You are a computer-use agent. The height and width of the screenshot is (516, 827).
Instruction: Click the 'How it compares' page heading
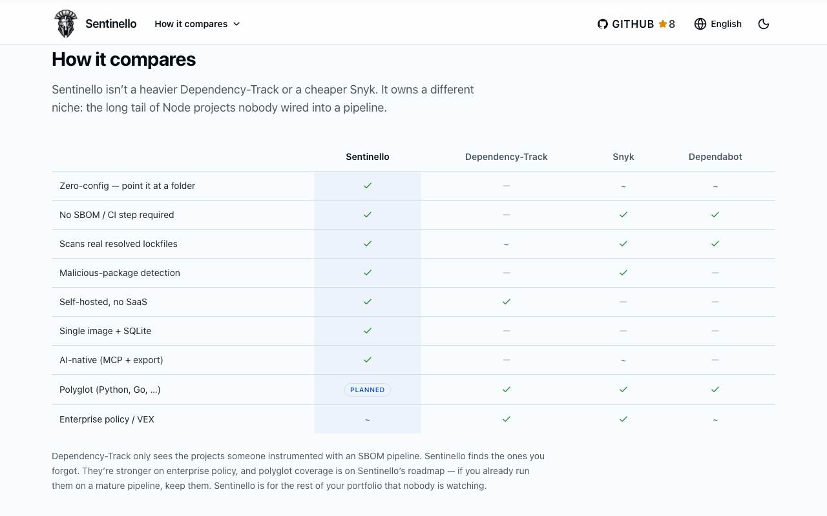coord(123,59)
